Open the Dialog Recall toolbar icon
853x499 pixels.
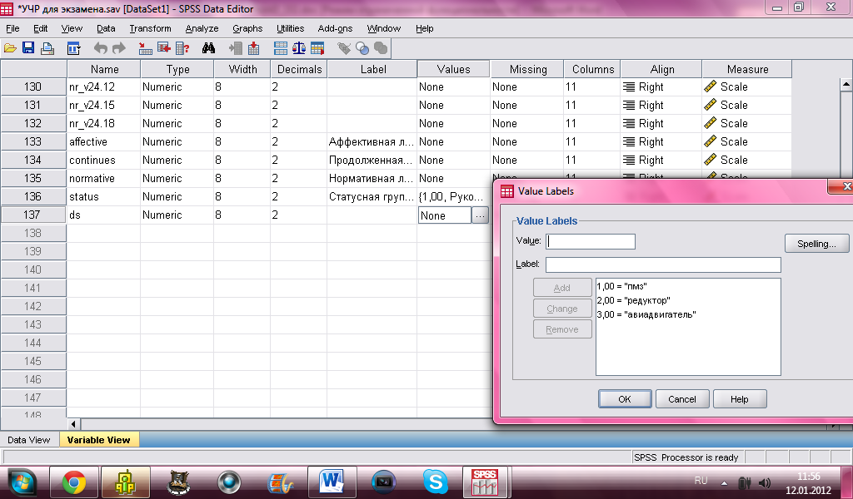[x=73, y=48]
